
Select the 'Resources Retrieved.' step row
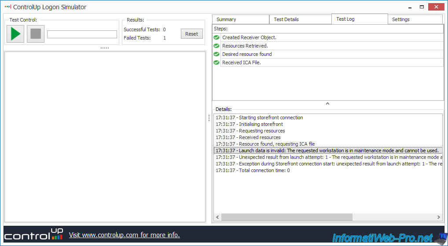(x=332, y=46)
